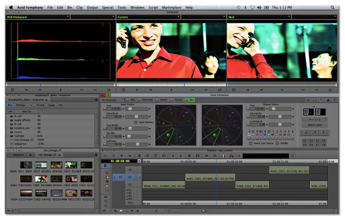Select the red lift/overwrite segment arrow
This screenshot has height=219, width=345.
click(x=107, y=172)
